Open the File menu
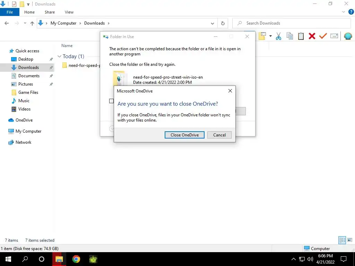The height and width of the screenshot is (266, 355). (x=10, y=12)
